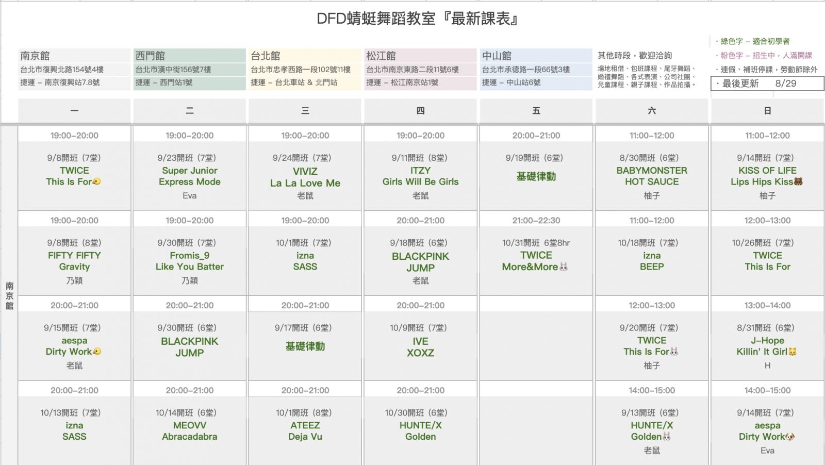Click VIVIZ La La Love Me class
This screenshot has width=825, height=465.
(x=305, y=177)
